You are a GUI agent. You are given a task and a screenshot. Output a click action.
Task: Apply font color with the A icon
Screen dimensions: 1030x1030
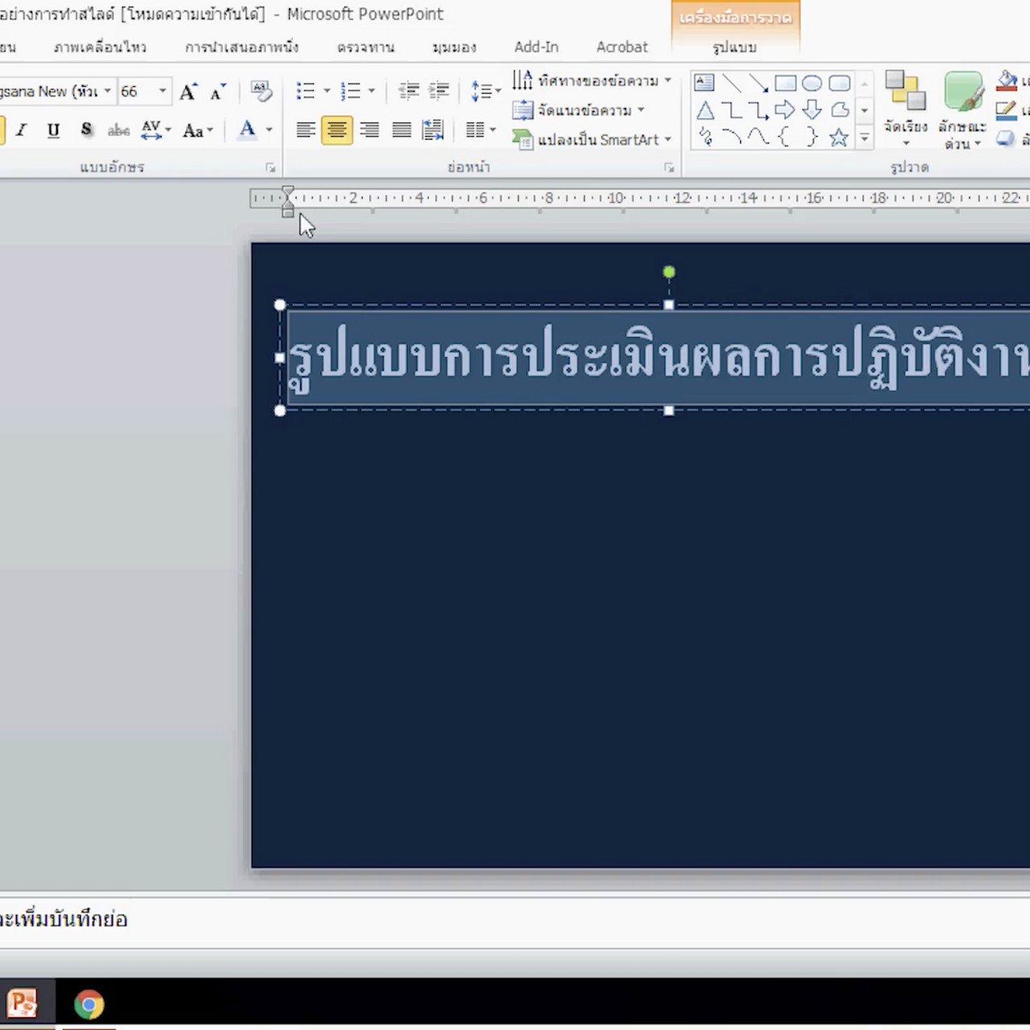pos(248,130)
